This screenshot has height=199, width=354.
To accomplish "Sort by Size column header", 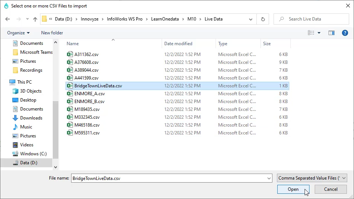I will click(x=267, y=44).
